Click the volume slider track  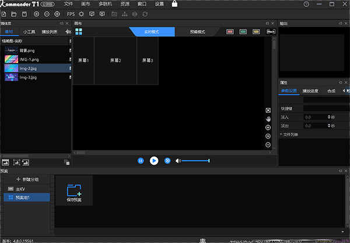pyautogui.click(x=195, y=160)
